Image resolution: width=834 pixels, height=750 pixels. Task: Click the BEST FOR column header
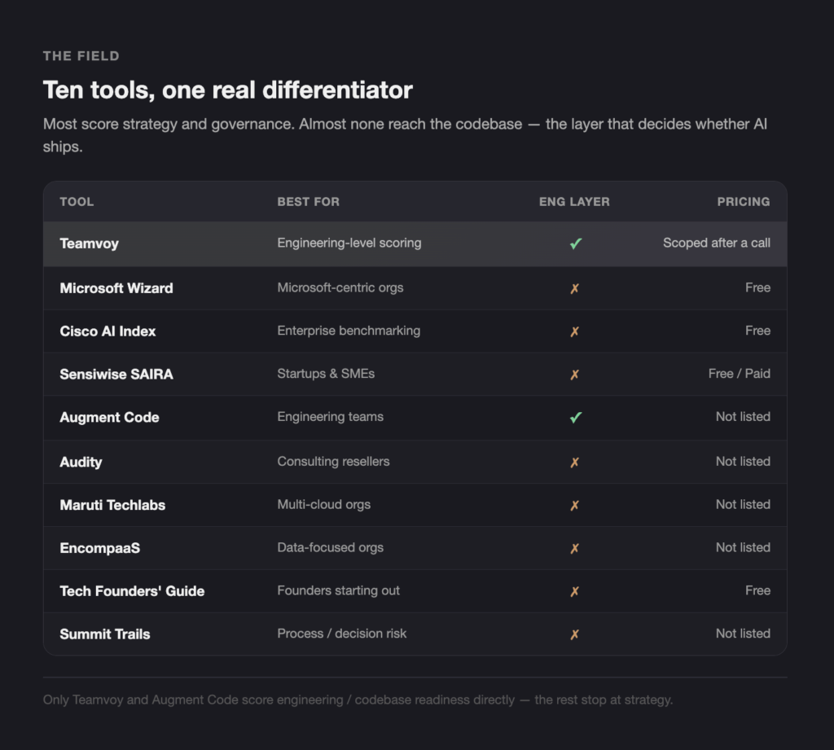pyautogui.click(x=308, y=202)
